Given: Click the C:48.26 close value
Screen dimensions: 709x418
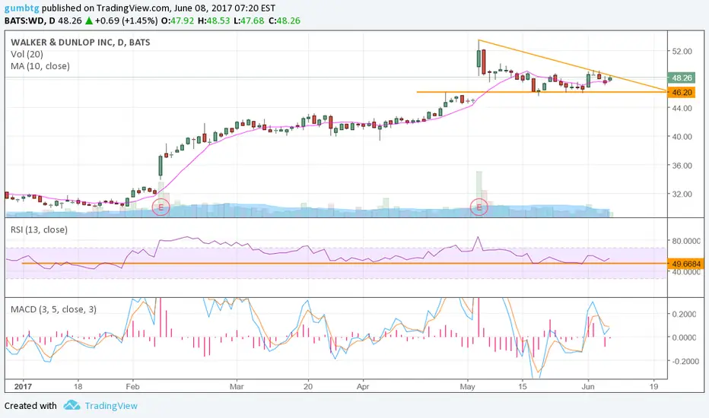Looking at the screenshot, I should pyautogui.click(x=285, y=21).
